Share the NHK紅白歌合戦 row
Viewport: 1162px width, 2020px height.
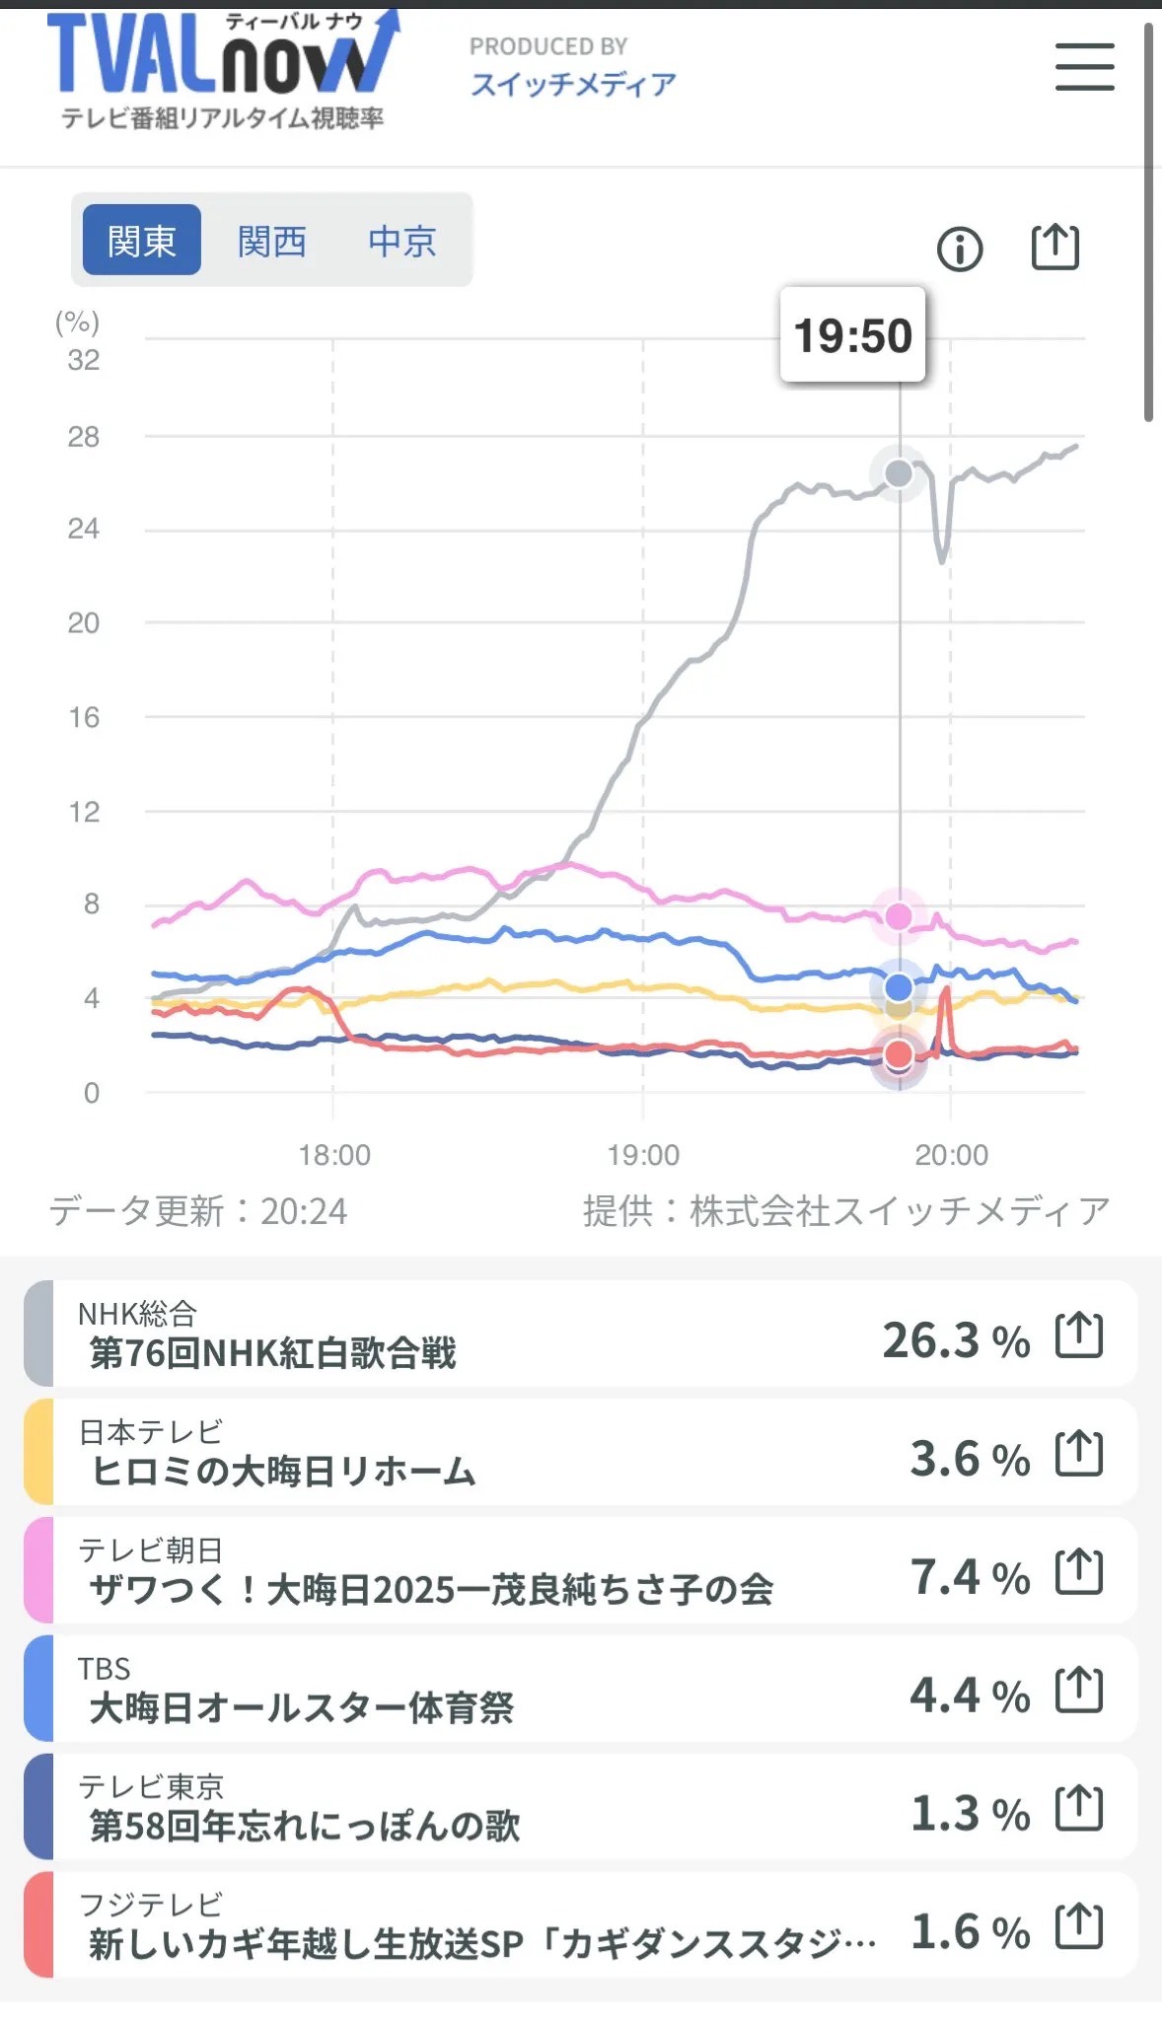(x=1078, y=1335)
